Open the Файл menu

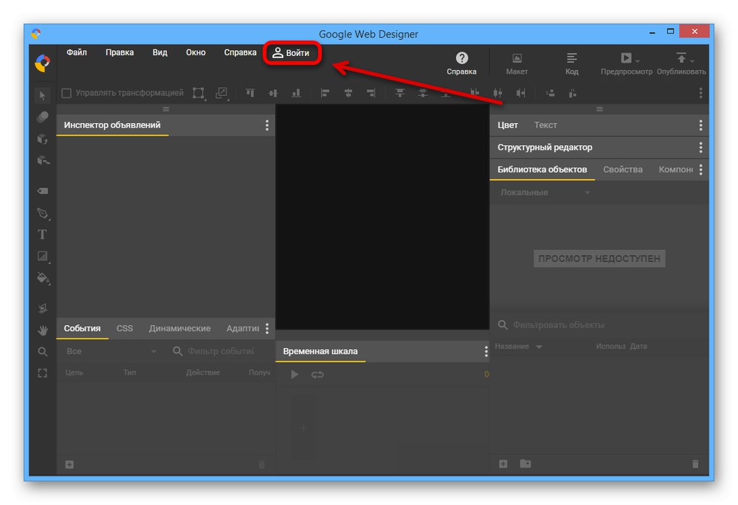(77, 53)
